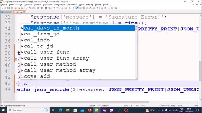Screen dimensions: 202x113
Task: Switch to the active index.php tab
Action: pyautogui.click(x=19, y=12)
